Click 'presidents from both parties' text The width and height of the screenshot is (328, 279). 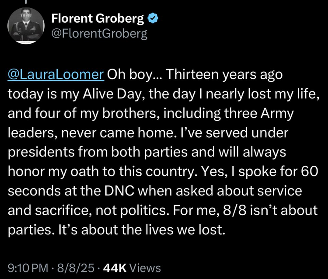[x=98, y=152]
